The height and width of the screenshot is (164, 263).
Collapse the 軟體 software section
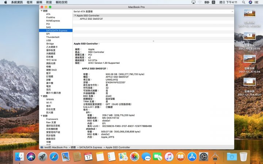point(41,116)
